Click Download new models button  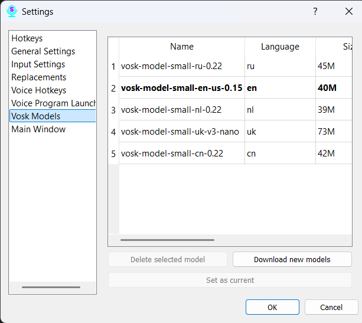(x=292, y=259)
